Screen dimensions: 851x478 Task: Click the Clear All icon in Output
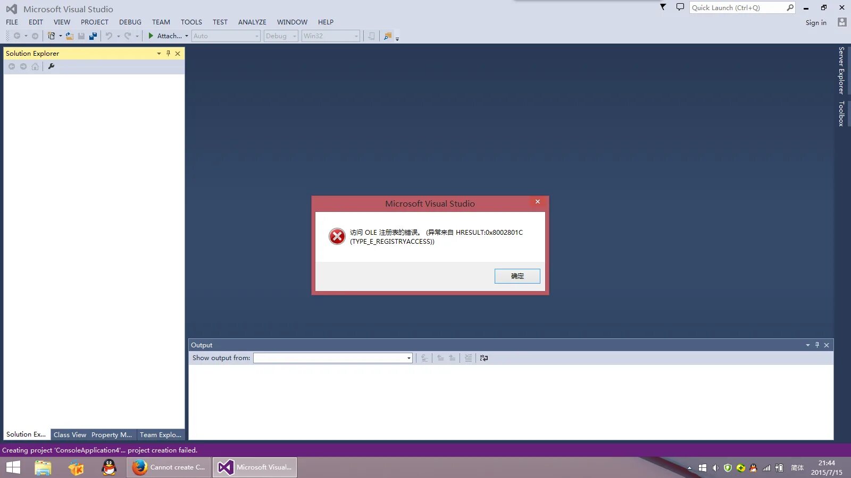(x=468, y=358)
